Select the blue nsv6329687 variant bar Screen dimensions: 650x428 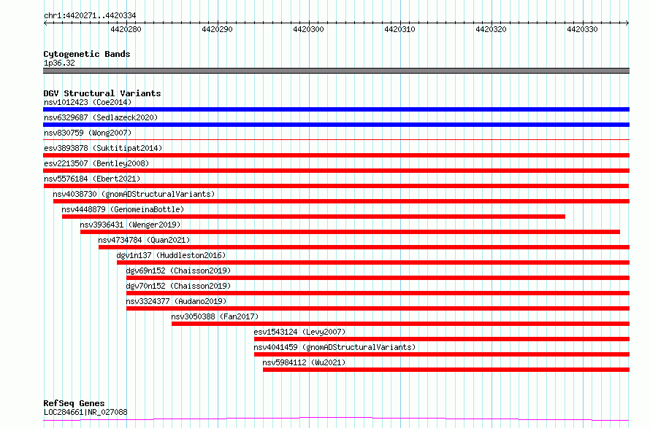pos(336,125)
